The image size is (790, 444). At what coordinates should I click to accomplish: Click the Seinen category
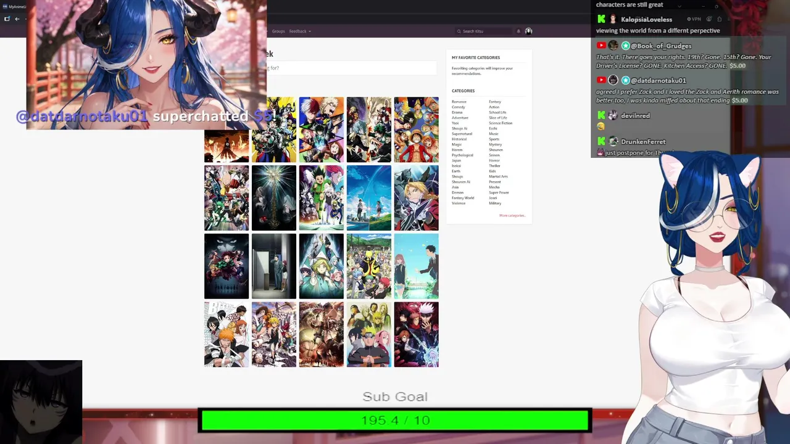pyautogui.click(x=494, y=155)
